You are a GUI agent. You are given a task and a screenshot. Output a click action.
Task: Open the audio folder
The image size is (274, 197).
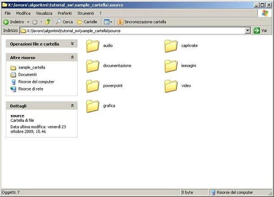coord(92,46)
